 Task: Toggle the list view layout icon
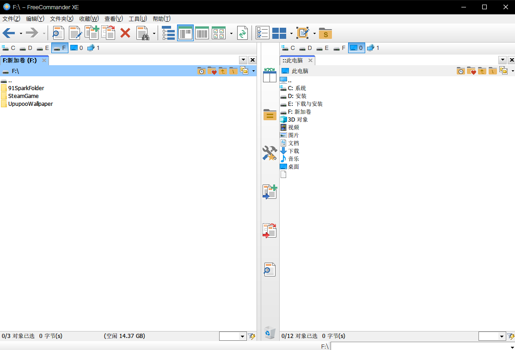pos(185,33)
